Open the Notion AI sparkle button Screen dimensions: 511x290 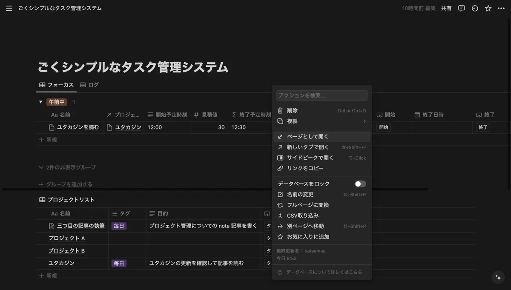[498, 277]
